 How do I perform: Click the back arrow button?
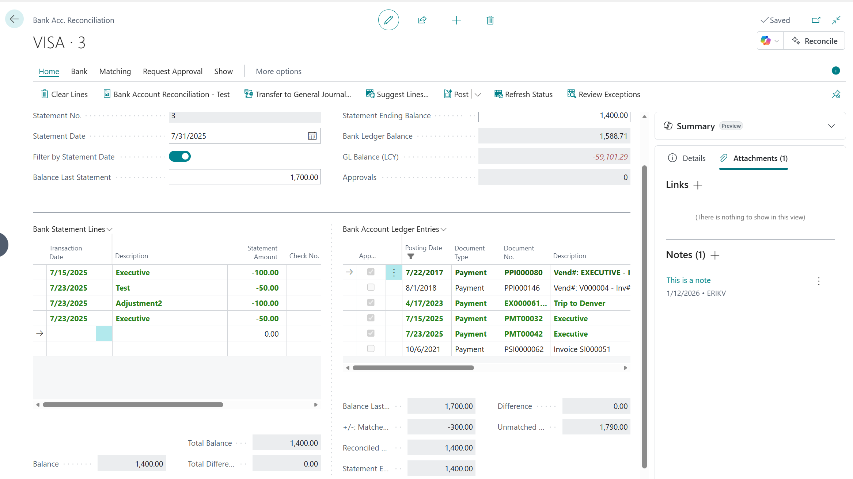tap(14, 19)
